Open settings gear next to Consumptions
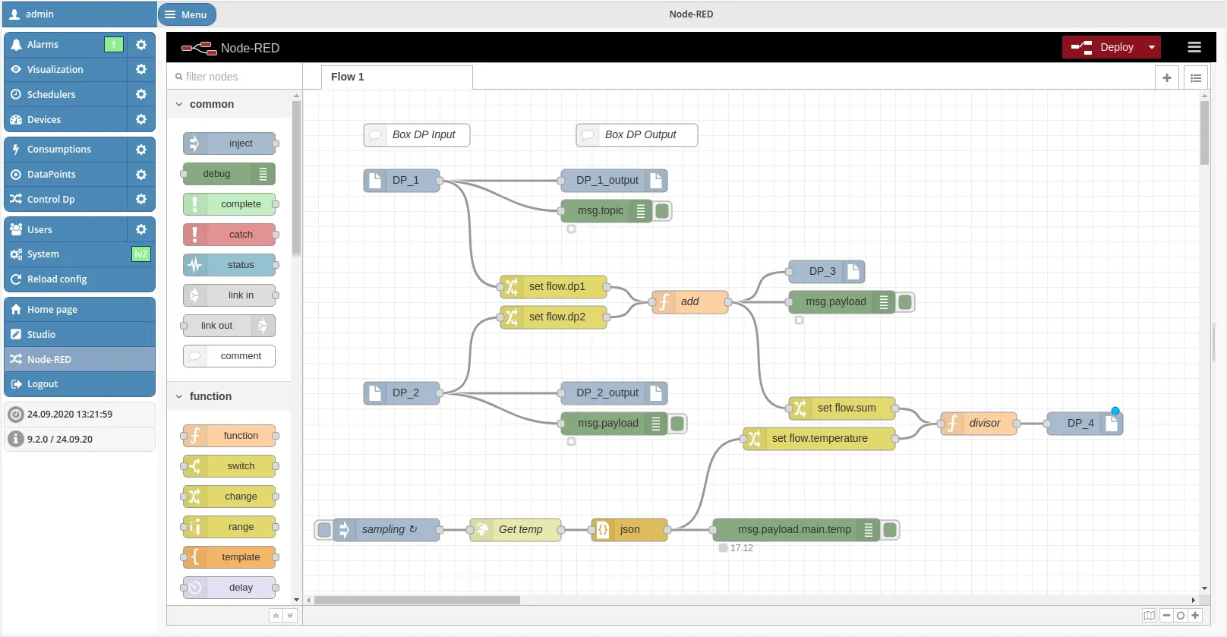Screen dimensions: 1227x637 (141, 150)
